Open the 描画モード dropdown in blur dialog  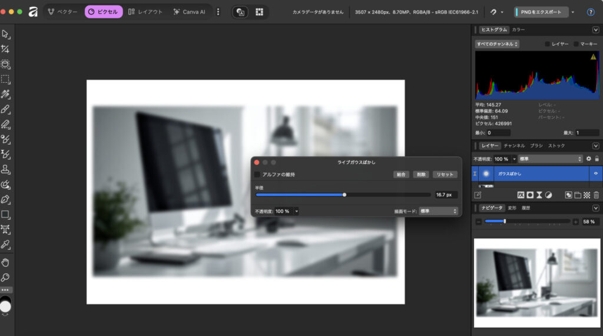tap(438, 211)
